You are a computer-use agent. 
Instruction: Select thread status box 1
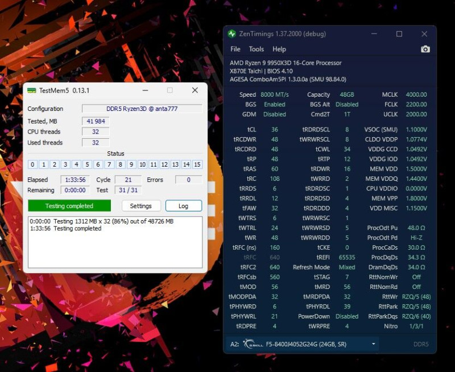tap(44, 164)
